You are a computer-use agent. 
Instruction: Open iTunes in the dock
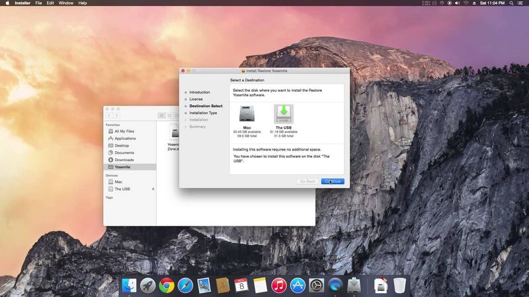pos(279,286)
